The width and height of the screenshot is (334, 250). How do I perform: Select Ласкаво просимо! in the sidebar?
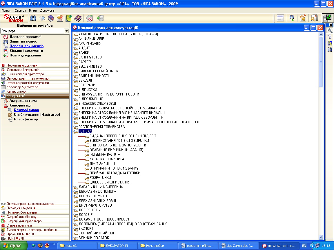[x=26, y=37]
